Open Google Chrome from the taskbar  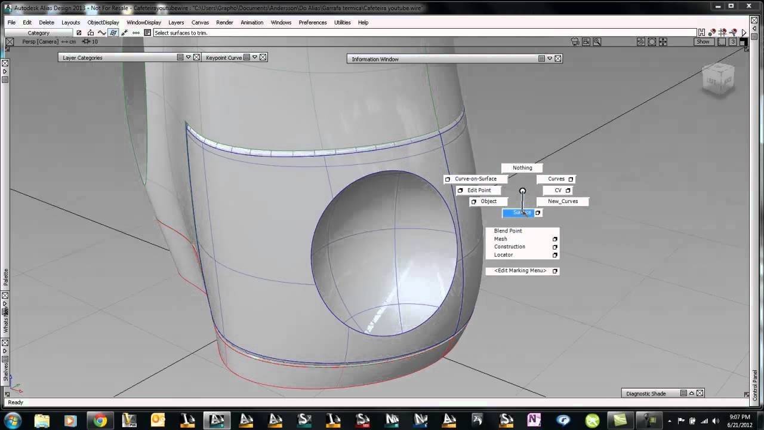100,420
